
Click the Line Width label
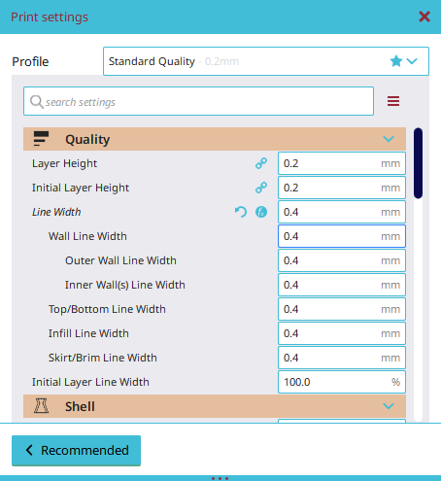[x=56, y=212]
